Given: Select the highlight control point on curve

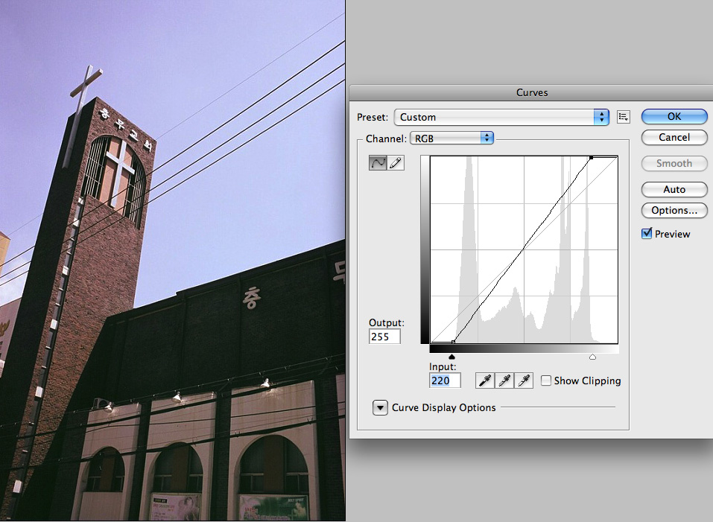Looking at the screenshot, I should tap(591, 158).
